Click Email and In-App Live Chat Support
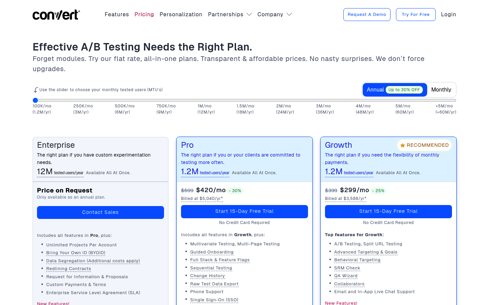This screenshot has height=305, width=489. tap(375, 292)
